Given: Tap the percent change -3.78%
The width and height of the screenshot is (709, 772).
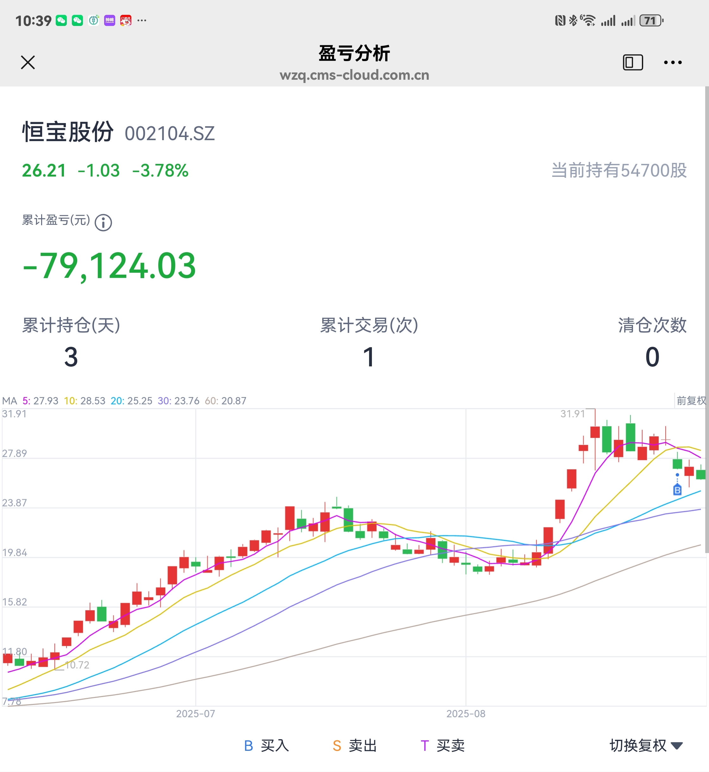Looking at the screenshot, I should [160, 171].
